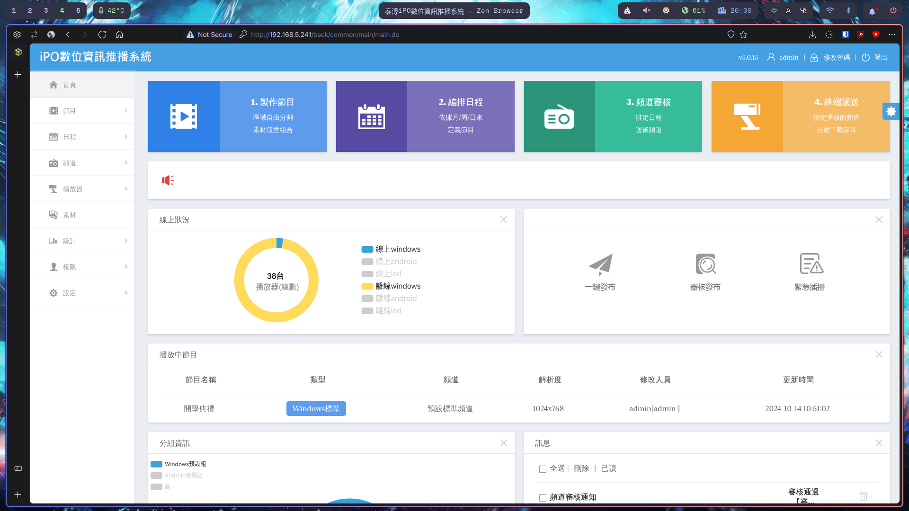Click the 緊急插播 alert document icon
This screenshot has width=909, height=511.
point(811,264)
